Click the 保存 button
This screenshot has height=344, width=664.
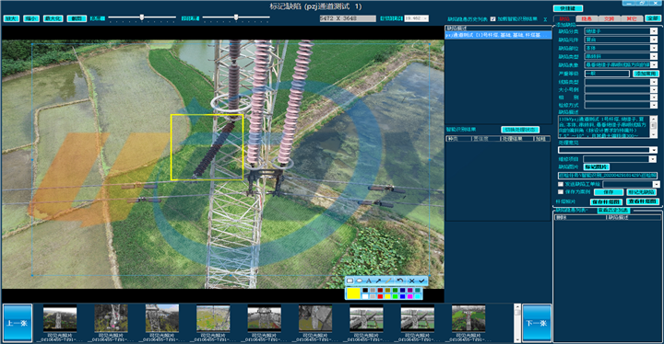[x=608, y=192]
